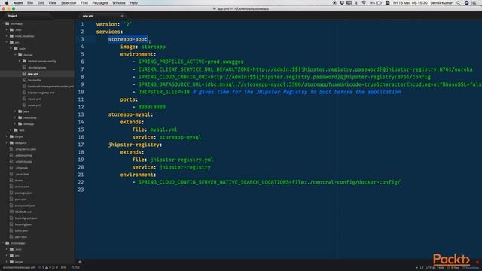Open the Packages menu
The height and width of the screenshot is (271, 482).
point(100,3)
